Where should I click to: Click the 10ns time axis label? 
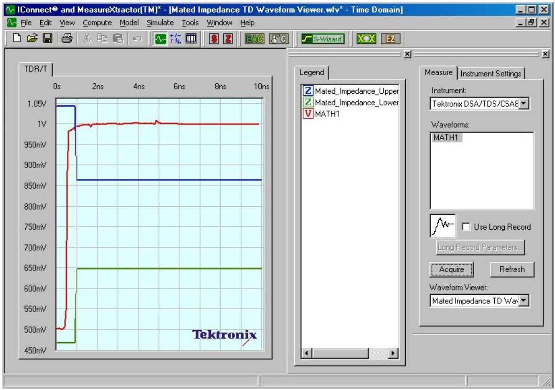tap(261, 86)
